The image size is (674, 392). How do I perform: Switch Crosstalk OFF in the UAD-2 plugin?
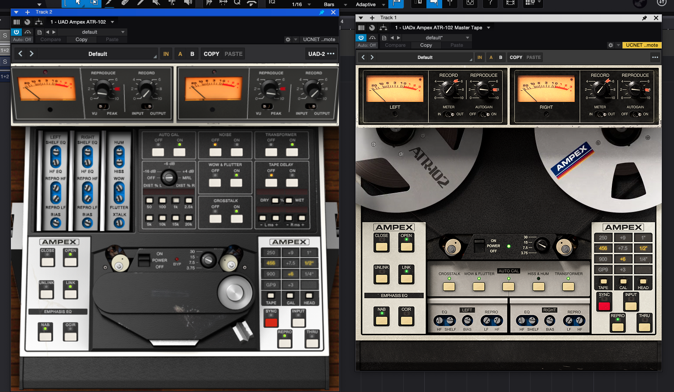pyautogui.click(x=215, y=219)
